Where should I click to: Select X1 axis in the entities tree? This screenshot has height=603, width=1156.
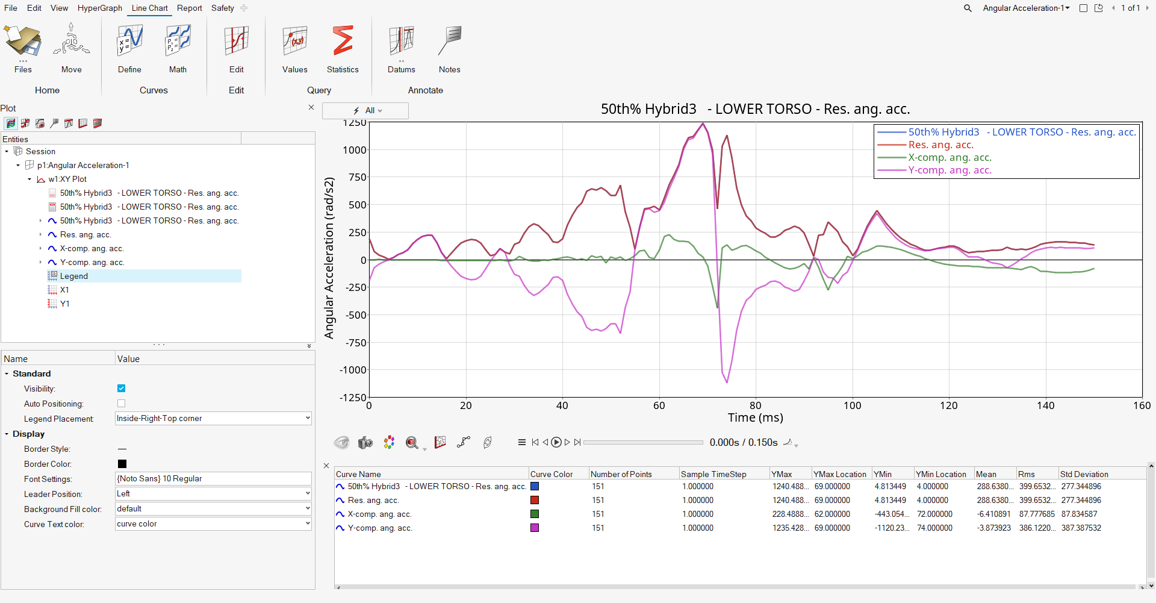coord(64,290)
